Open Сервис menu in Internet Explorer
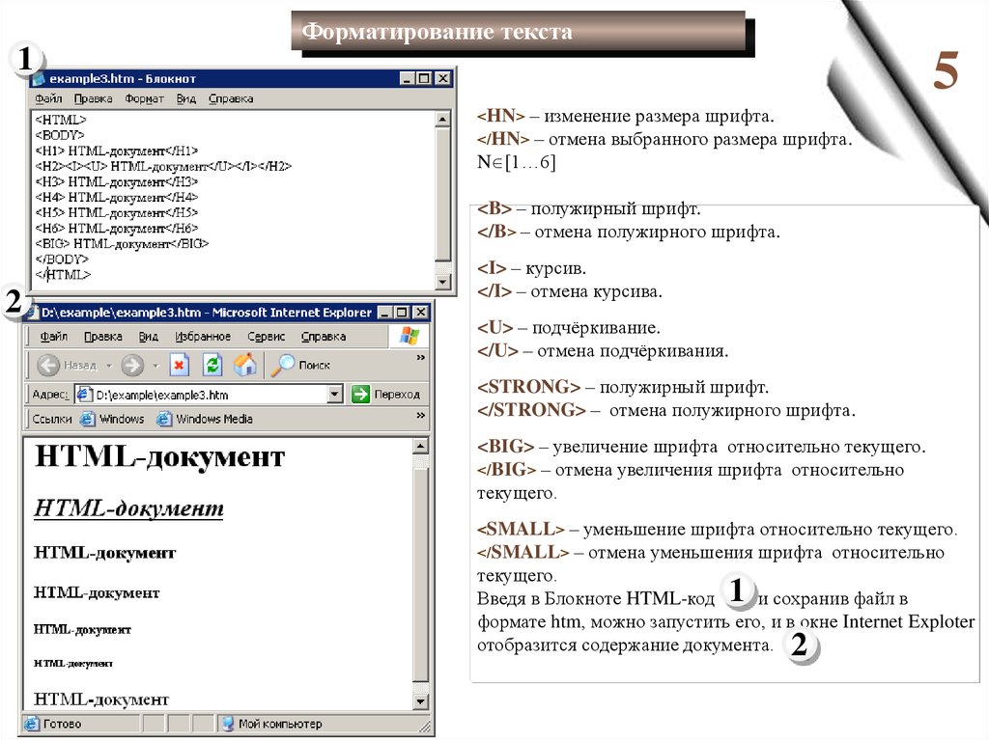989x740 pixels. (x=267, y=336)
